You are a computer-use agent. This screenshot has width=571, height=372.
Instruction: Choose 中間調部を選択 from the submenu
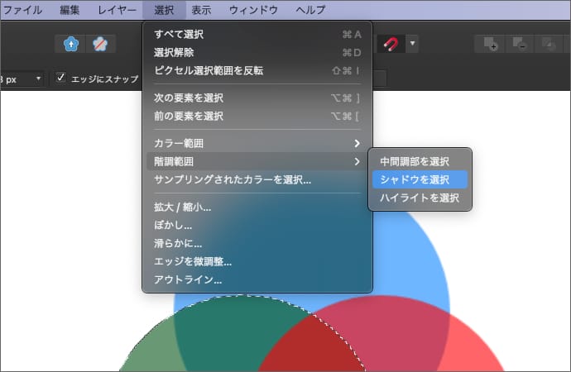click(415, 161)
